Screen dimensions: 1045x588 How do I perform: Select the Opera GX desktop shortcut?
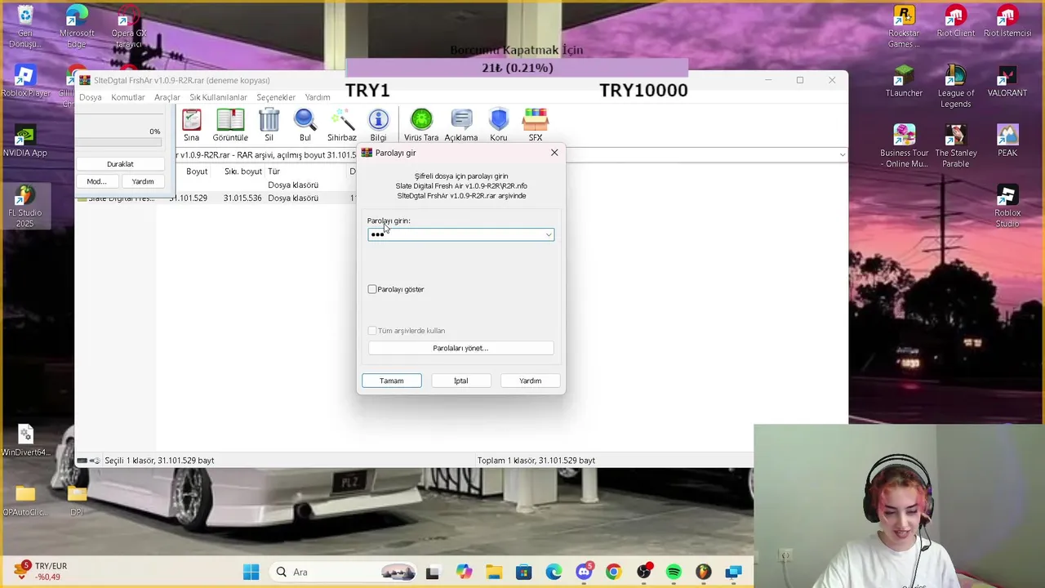[129, 27]
